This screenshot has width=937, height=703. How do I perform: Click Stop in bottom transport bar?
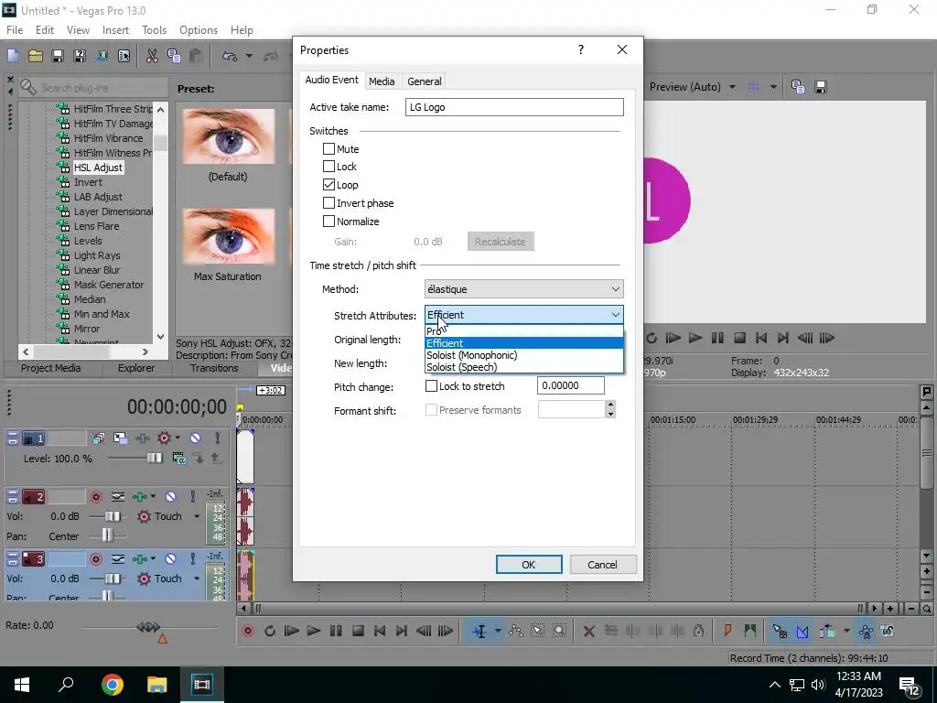358,631
